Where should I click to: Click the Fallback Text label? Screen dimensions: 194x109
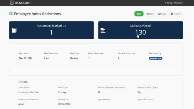click(x=64, y=99)
